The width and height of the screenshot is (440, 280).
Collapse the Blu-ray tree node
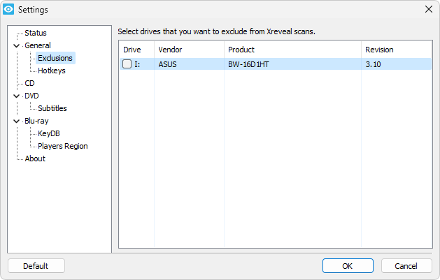[17, 121]
